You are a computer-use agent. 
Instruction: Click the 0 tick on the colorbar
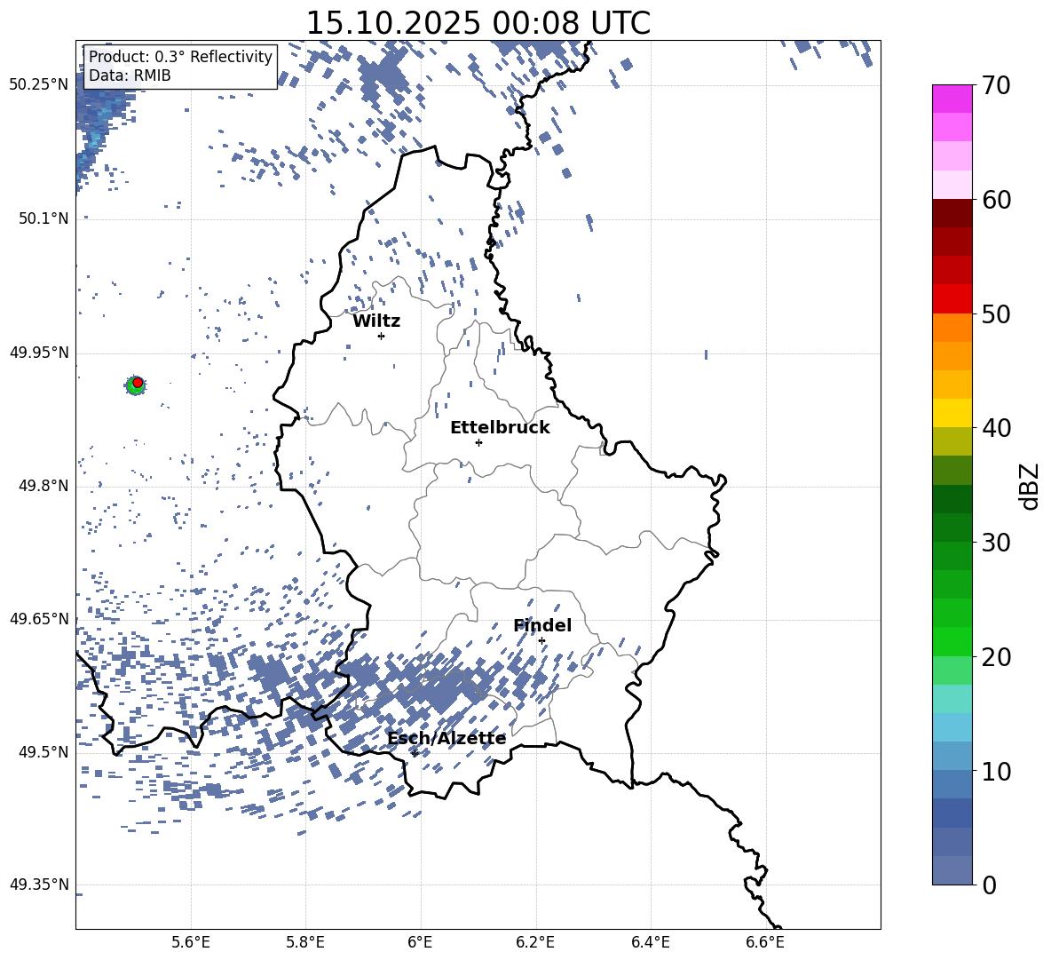(x=989, y=885)
